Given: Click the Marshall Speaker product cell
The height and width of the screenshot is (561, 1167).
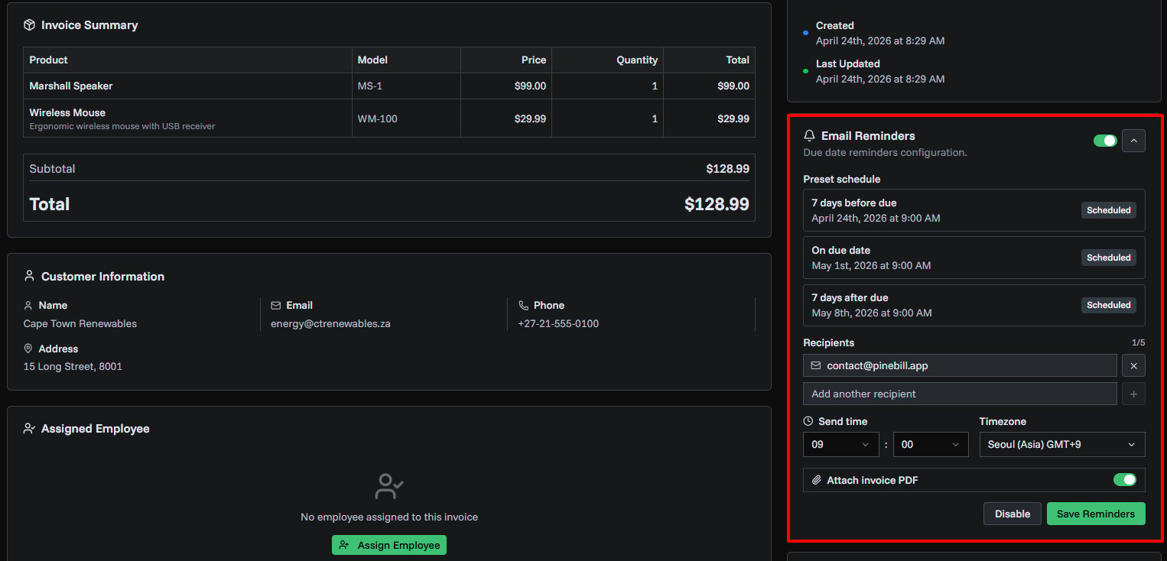Looking at the screenshot, I should (187, 86).
